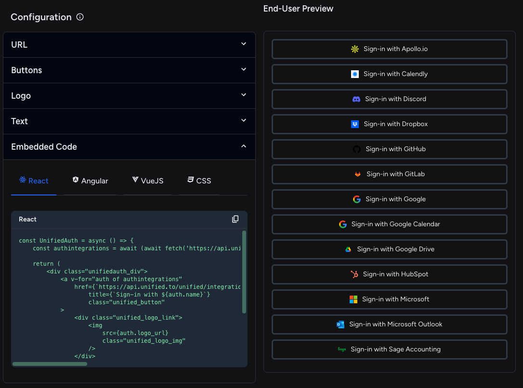Click Sign-in with Calendly button
523x388 pixels.
[390, 74]
